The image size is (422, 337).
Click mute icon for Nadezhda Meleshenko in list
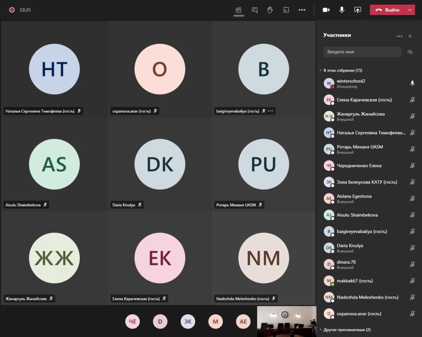coord(412,297)
